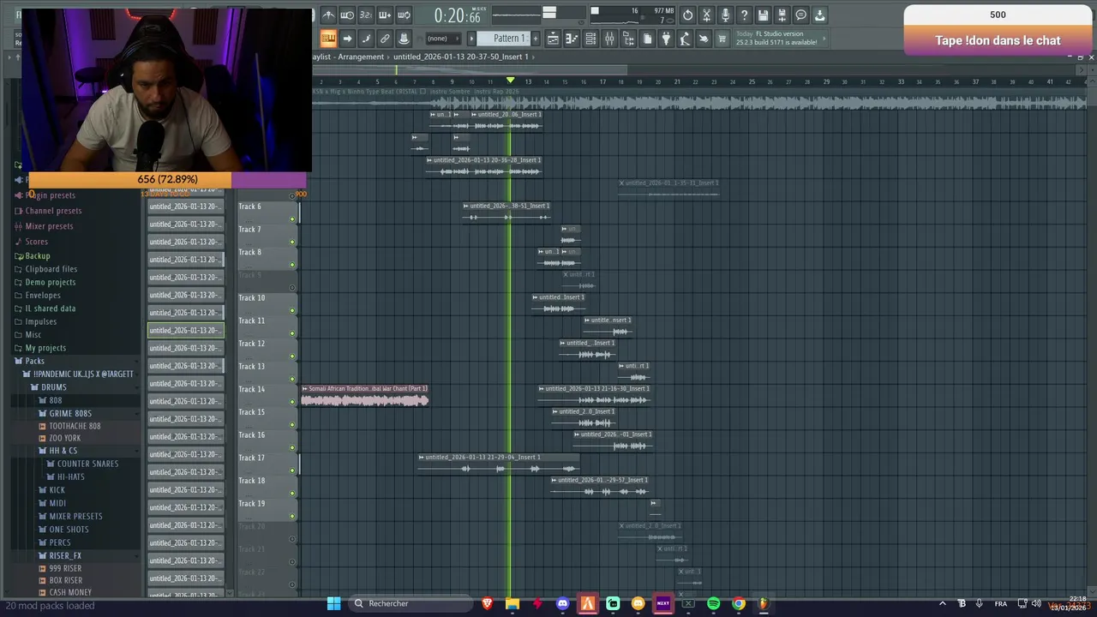Open Spotify from the taskbar
Viewport: 1097px width, 617px height.
713,603
